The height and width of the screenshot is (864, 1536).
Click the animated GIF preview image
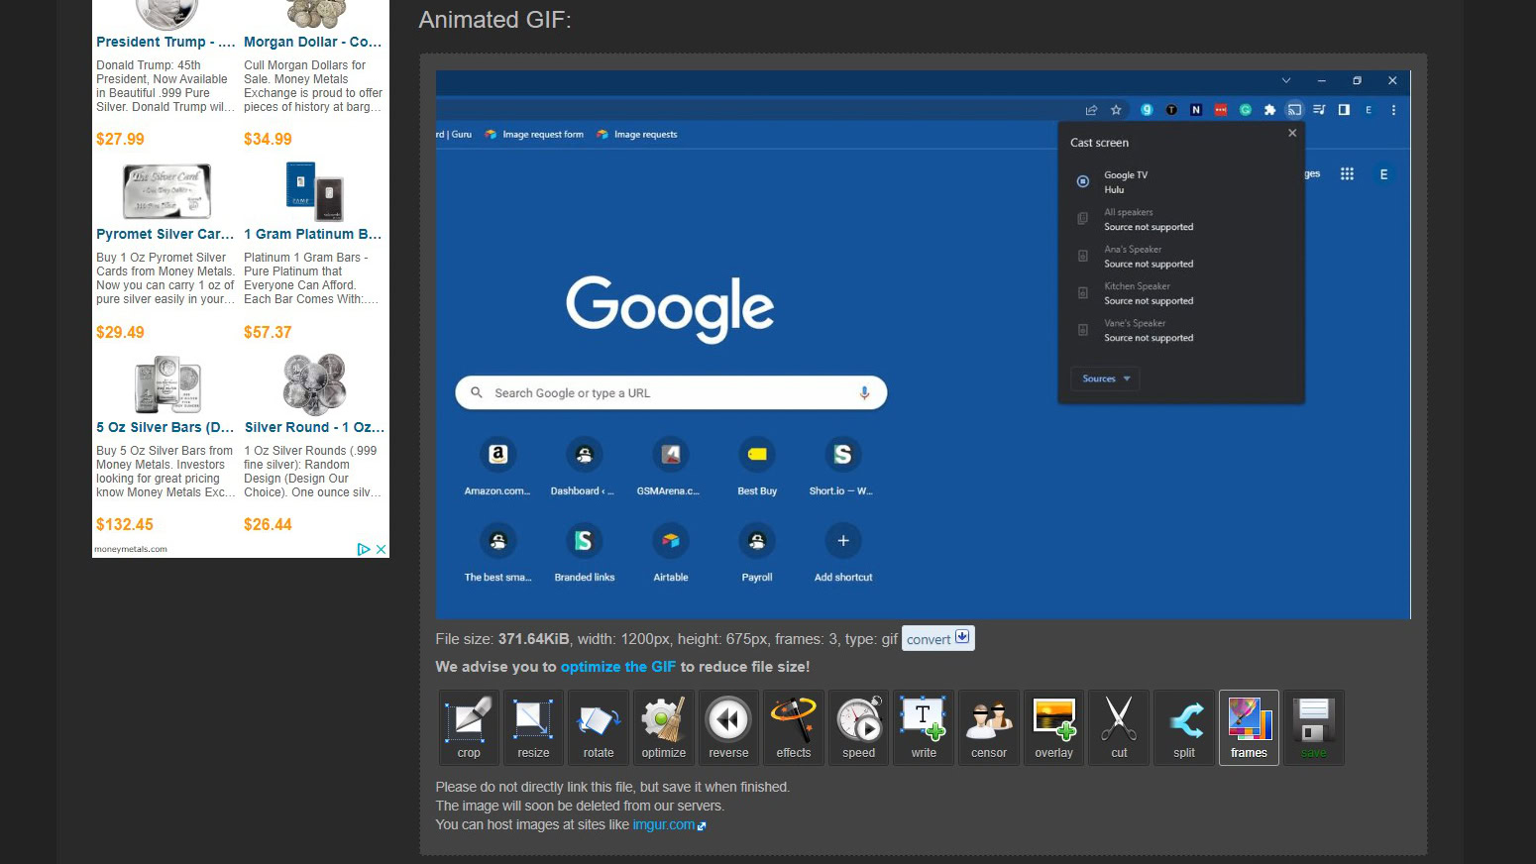tap(923, 345)
